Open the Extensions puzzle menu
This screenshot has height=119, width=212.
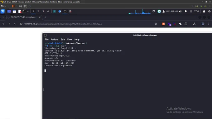(186, 24)
